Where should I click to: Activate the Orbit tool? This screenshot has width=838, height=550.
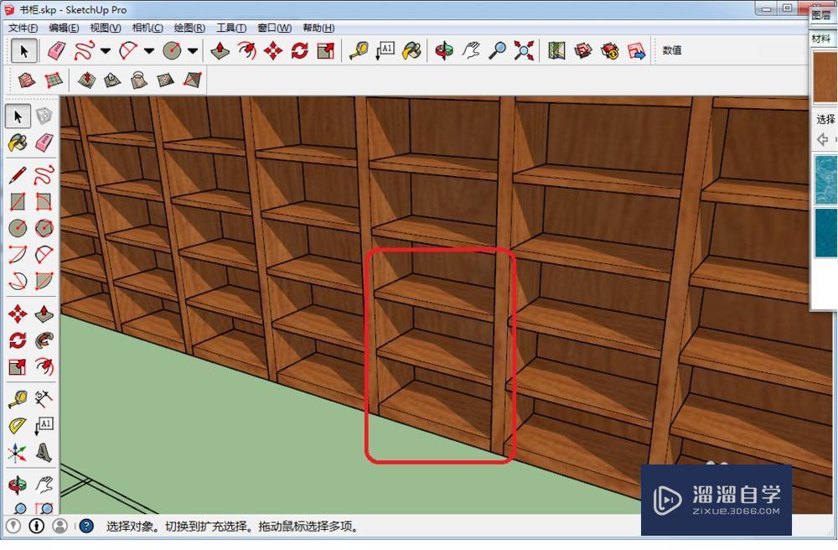(444, 49)
